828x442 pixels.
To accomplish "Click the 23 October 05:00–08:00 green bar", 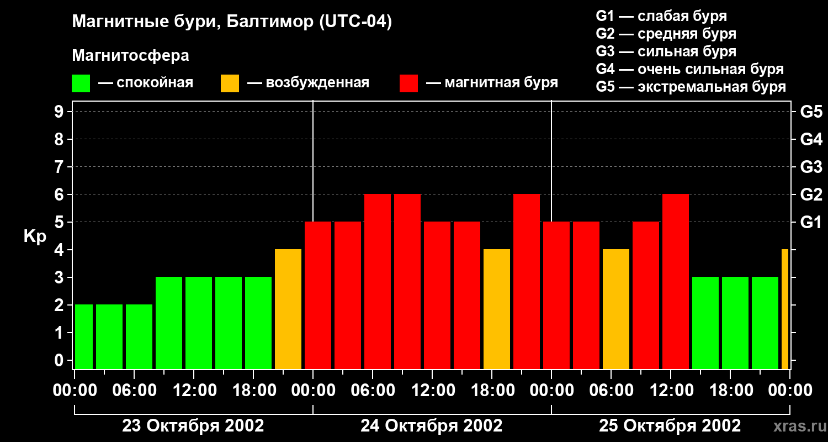I will pyautogui.click(x=139, y=337).
